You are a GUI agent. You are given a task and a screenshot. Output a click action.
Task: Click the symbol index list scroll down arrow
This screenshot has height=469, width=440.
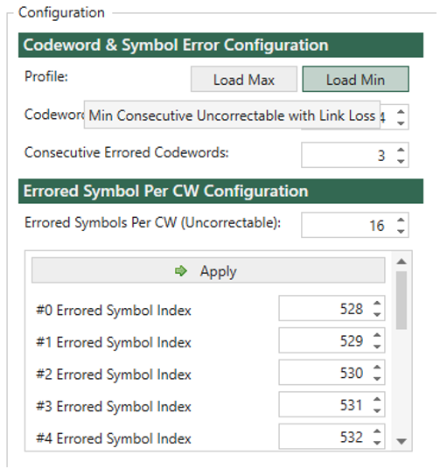402,441
